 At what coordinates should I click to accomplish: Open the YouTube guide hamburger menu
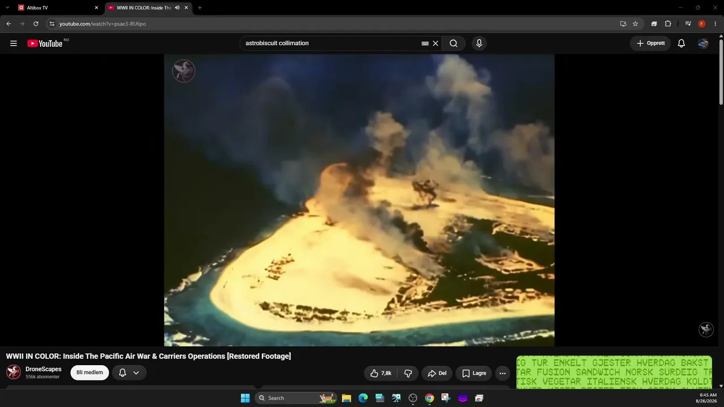pyautogui.click(x=14, y=44)
